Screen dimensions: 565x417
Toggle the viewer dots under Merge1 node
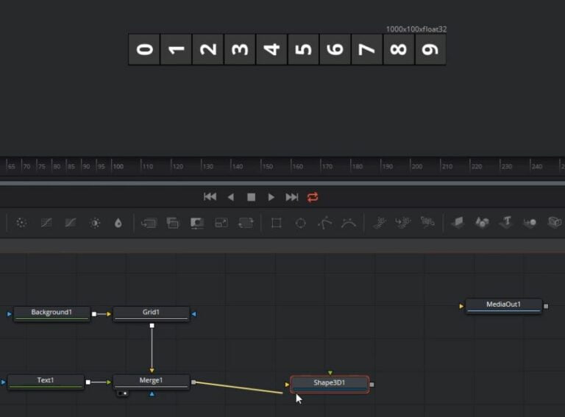click(x=123, y=393)
